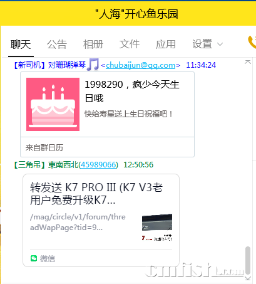
Task: Click the forum threadWapPage URL text
Action: (78, 222)
